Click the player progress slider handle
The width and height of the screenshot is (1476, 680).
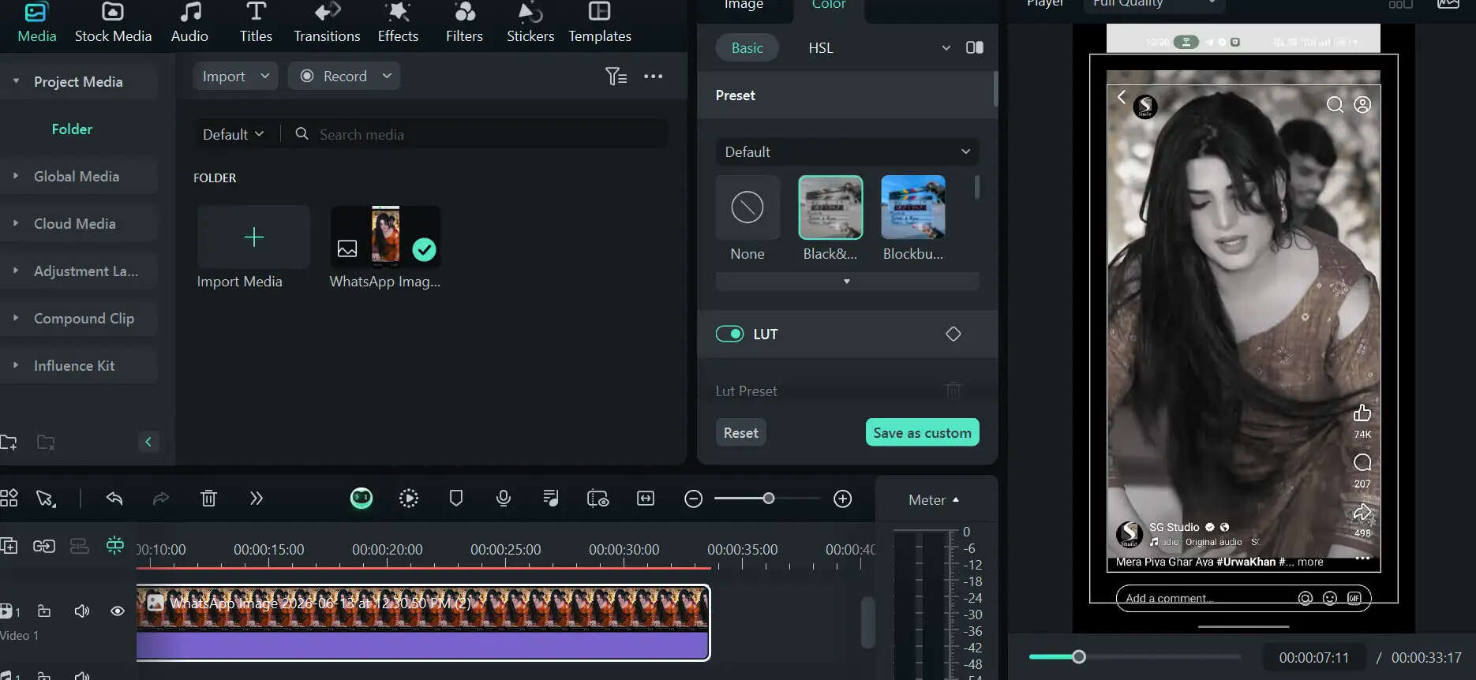1079,657
